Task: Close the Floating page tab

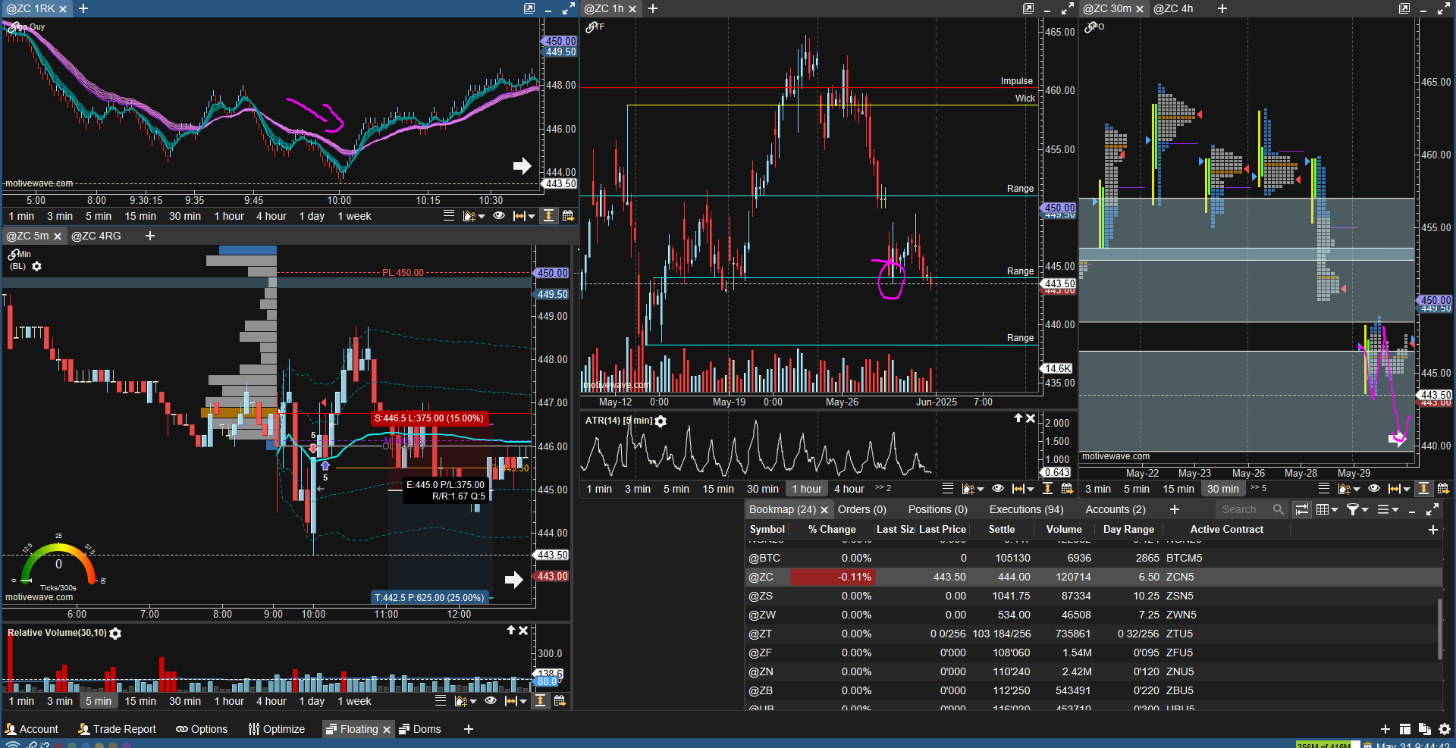Action: tap(387, 730)
